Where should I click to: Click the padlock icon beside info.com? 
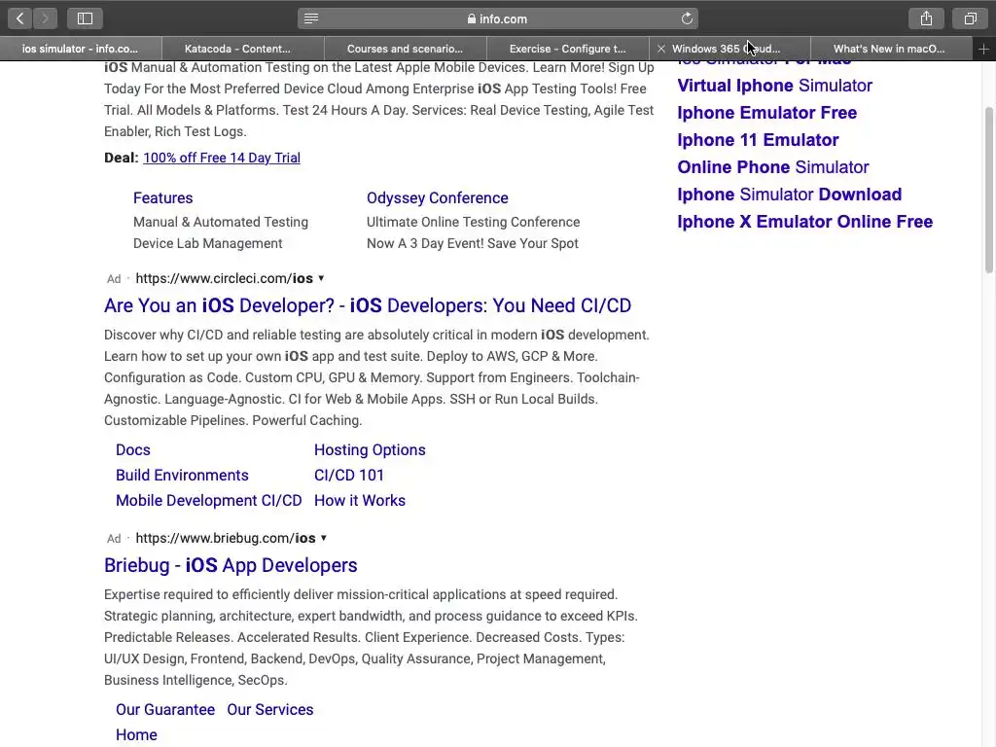point(472,18)
